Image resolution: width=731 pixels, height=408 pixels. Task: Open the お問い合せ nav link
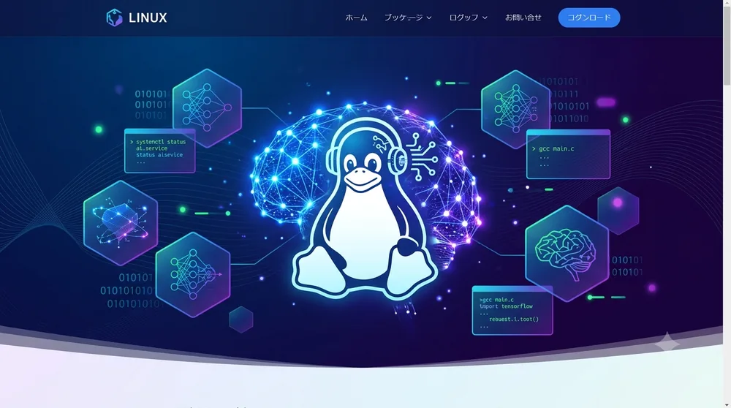(x=523, y=18)
